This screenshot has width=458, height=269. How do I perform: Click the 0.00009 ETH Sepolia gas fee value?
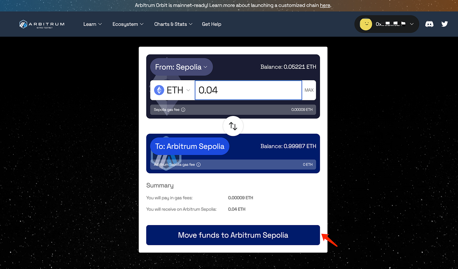tap(302, 110)
